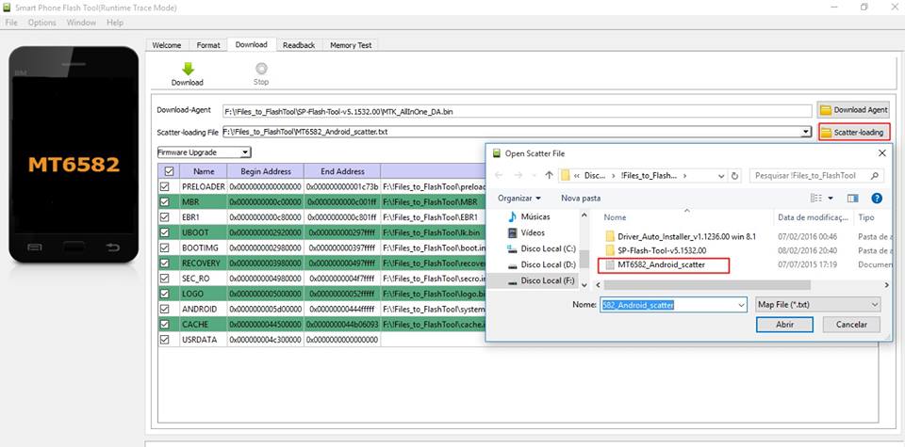The height and width of the screenshot is (447, 905).
Task: Open the Organizar menu dropdown
Action: [519, 199]
